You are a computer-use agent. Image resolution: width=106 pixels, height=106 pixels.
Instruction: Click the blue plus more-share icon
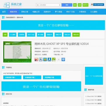[63, 59]
